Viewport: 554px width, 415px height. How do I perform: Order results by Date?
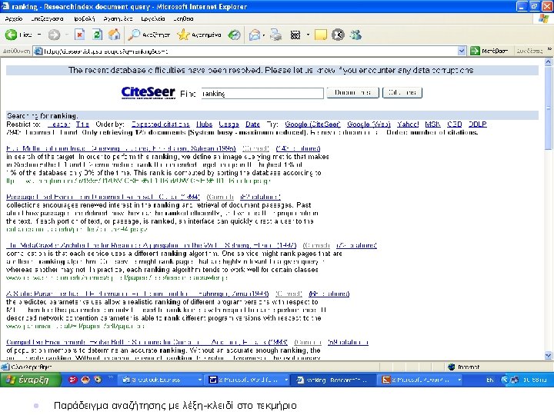(252, 124)
